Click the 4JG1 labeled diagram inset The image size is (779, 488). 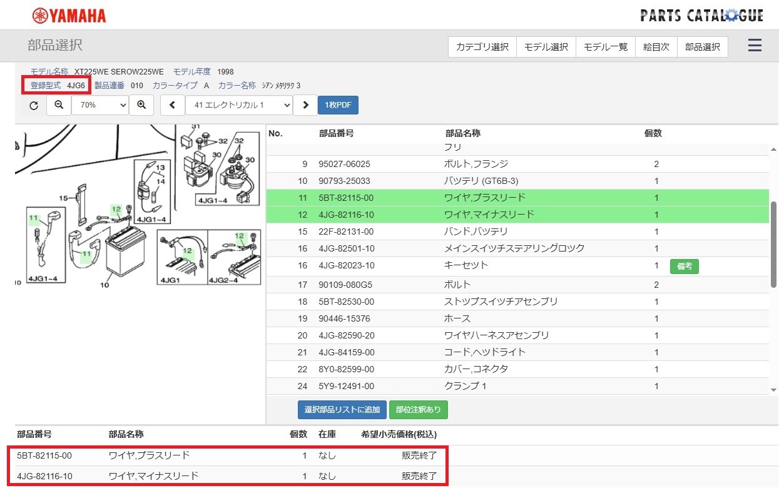(x=182, y=257)
